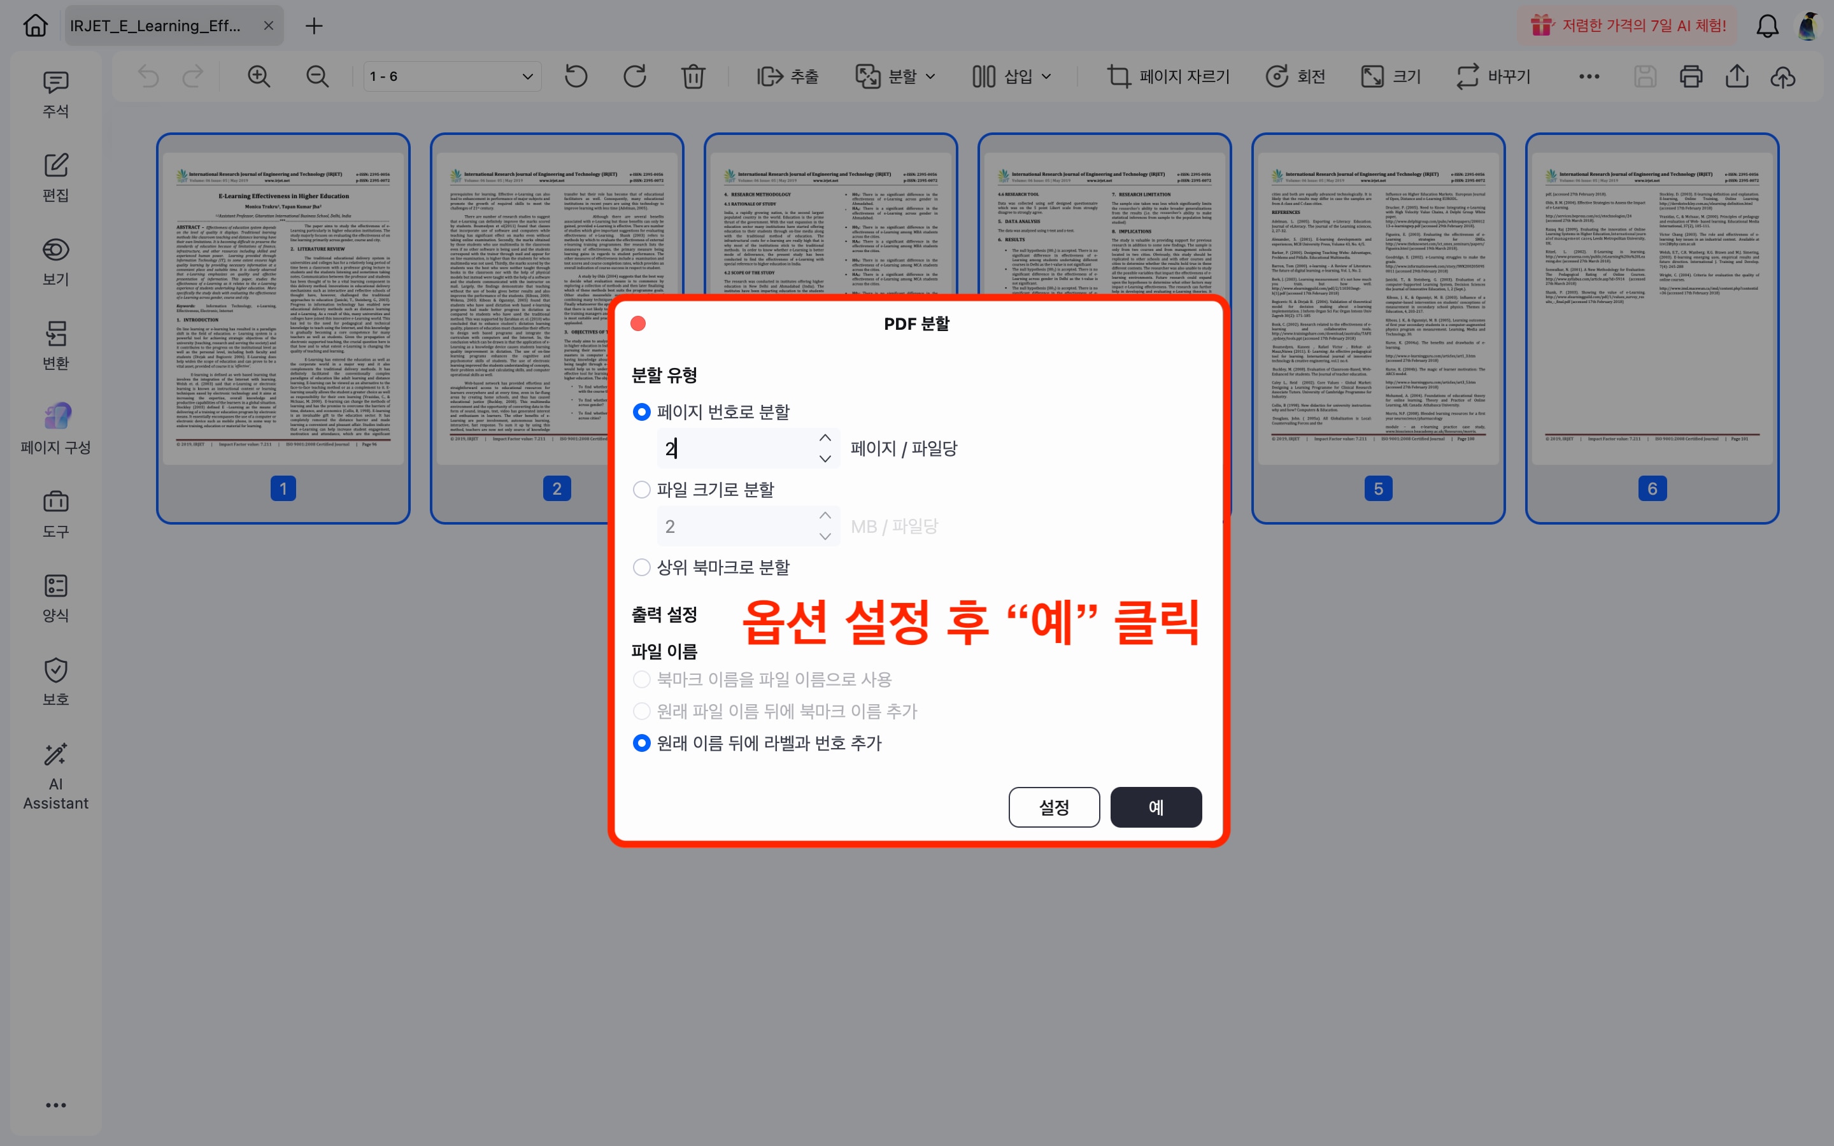
Task: Choose 페이지 번호로 분할 option
Action: 641,411
